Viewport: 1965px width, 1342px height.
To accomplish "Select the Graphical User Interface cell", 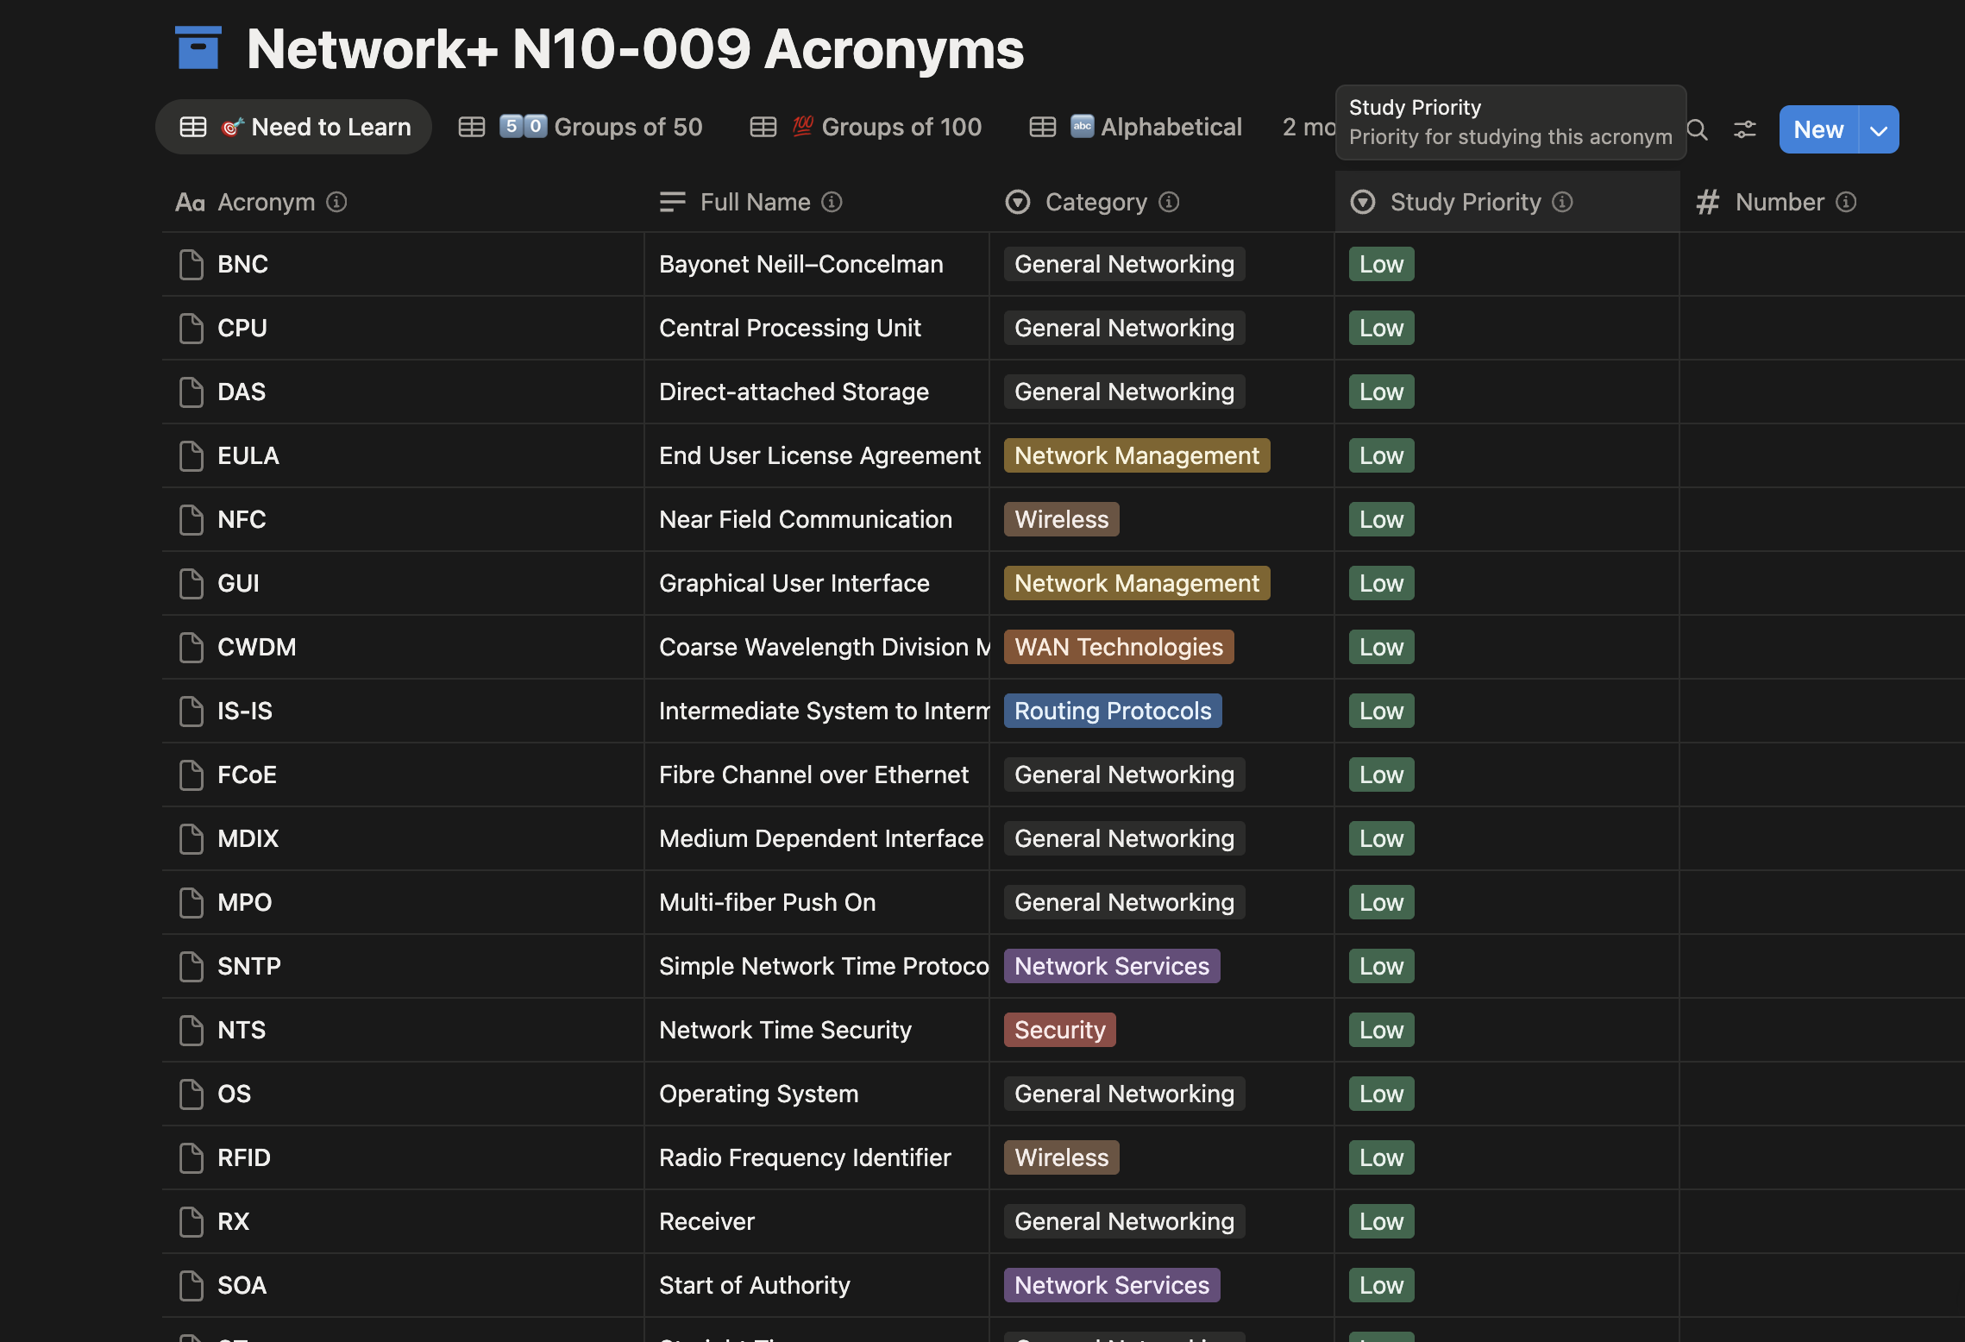I will tap(817, 583).
